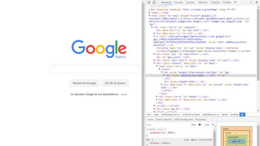Image resolution: width=260 pixels, height=146 pixels.
Task: Expand the div#footer node
Action: [157, 96]
